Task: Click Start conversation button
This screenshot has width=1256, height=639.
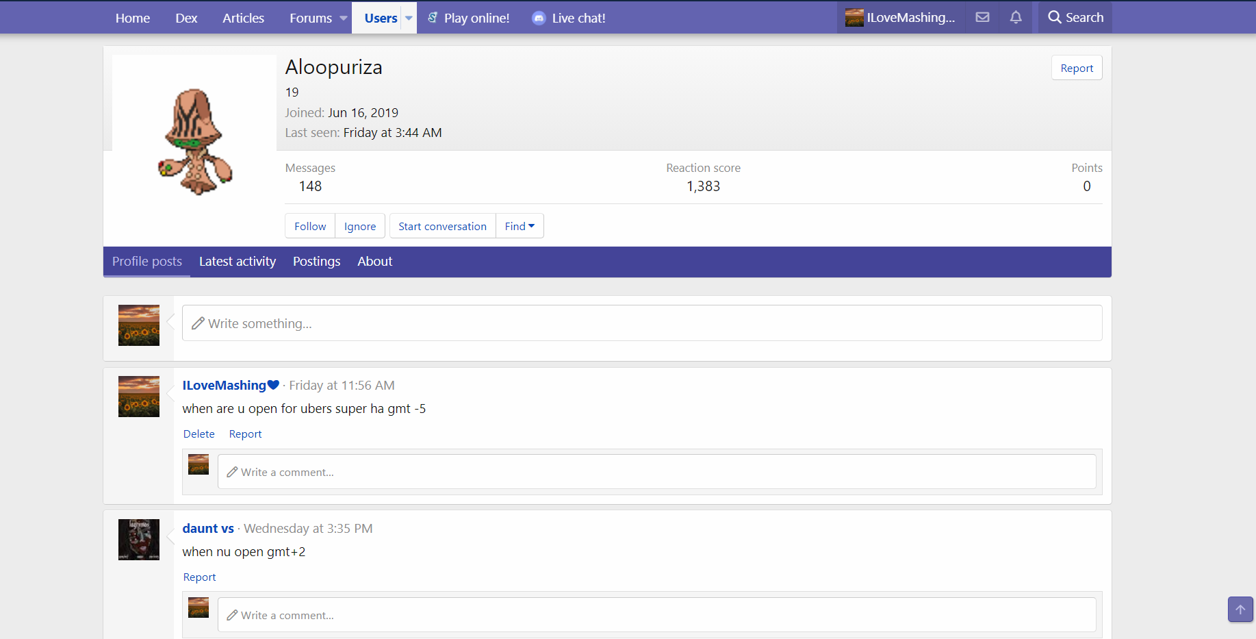Action: pos(442,226)
